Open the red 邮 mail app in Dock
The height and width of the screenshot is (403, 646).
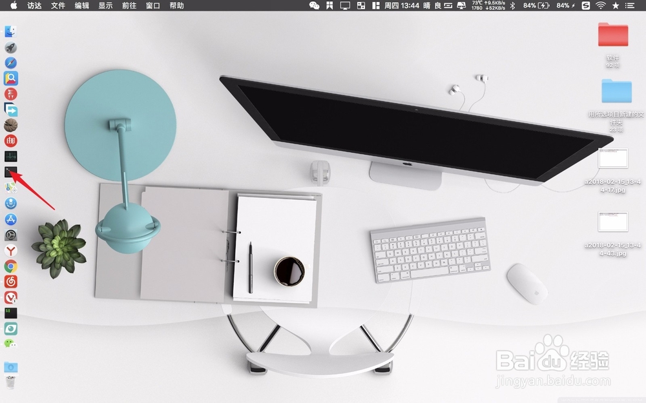tap(11, 141)
